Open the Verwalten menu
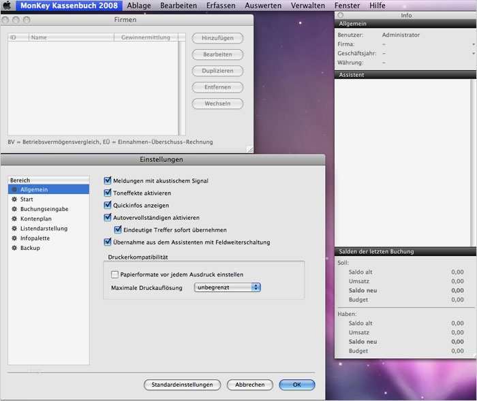This screenshot has height=401, width=477. click(308, 5)
